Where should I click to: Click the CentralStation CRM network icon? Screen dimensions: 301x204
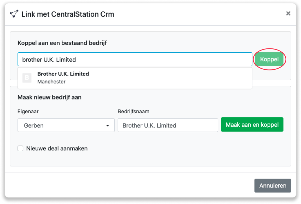[14, 14]
